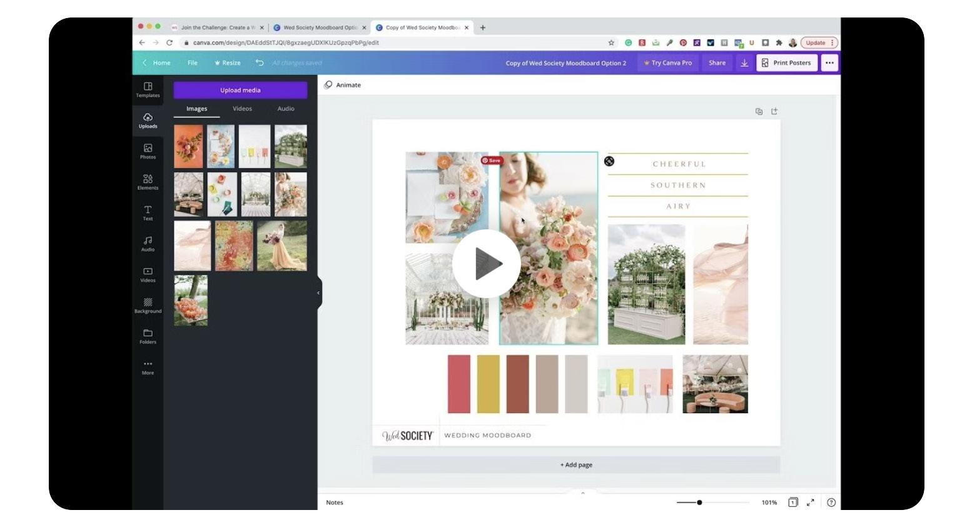Select the "WEDDING MOODBOARD" footer text

click(487, 436)
